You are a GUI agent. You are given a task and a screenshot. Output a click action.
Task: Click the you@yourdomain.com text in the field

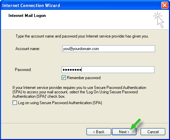[x=81, y=49]
